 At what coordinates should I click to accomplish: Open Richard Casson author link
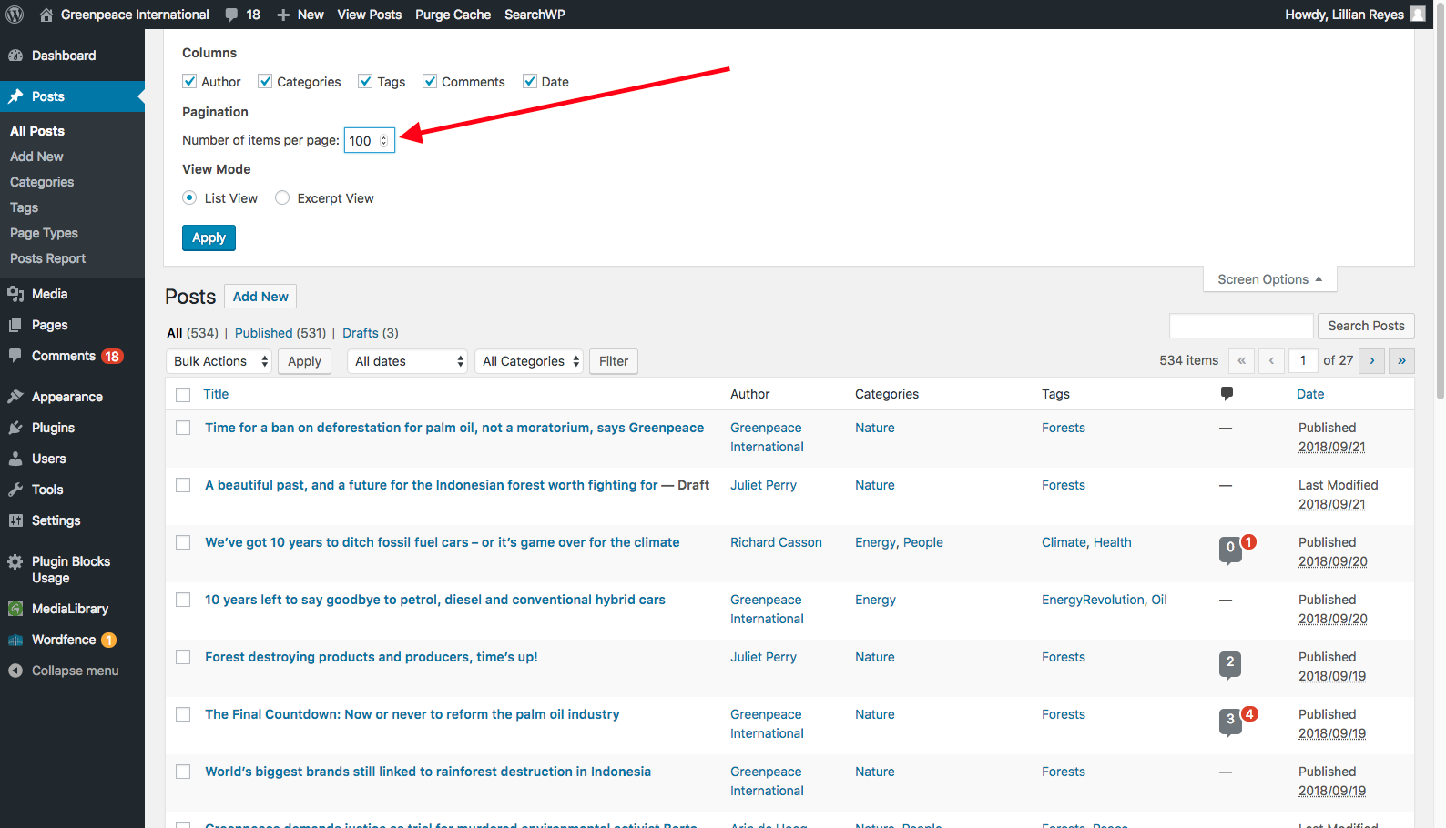click(776, 542)
